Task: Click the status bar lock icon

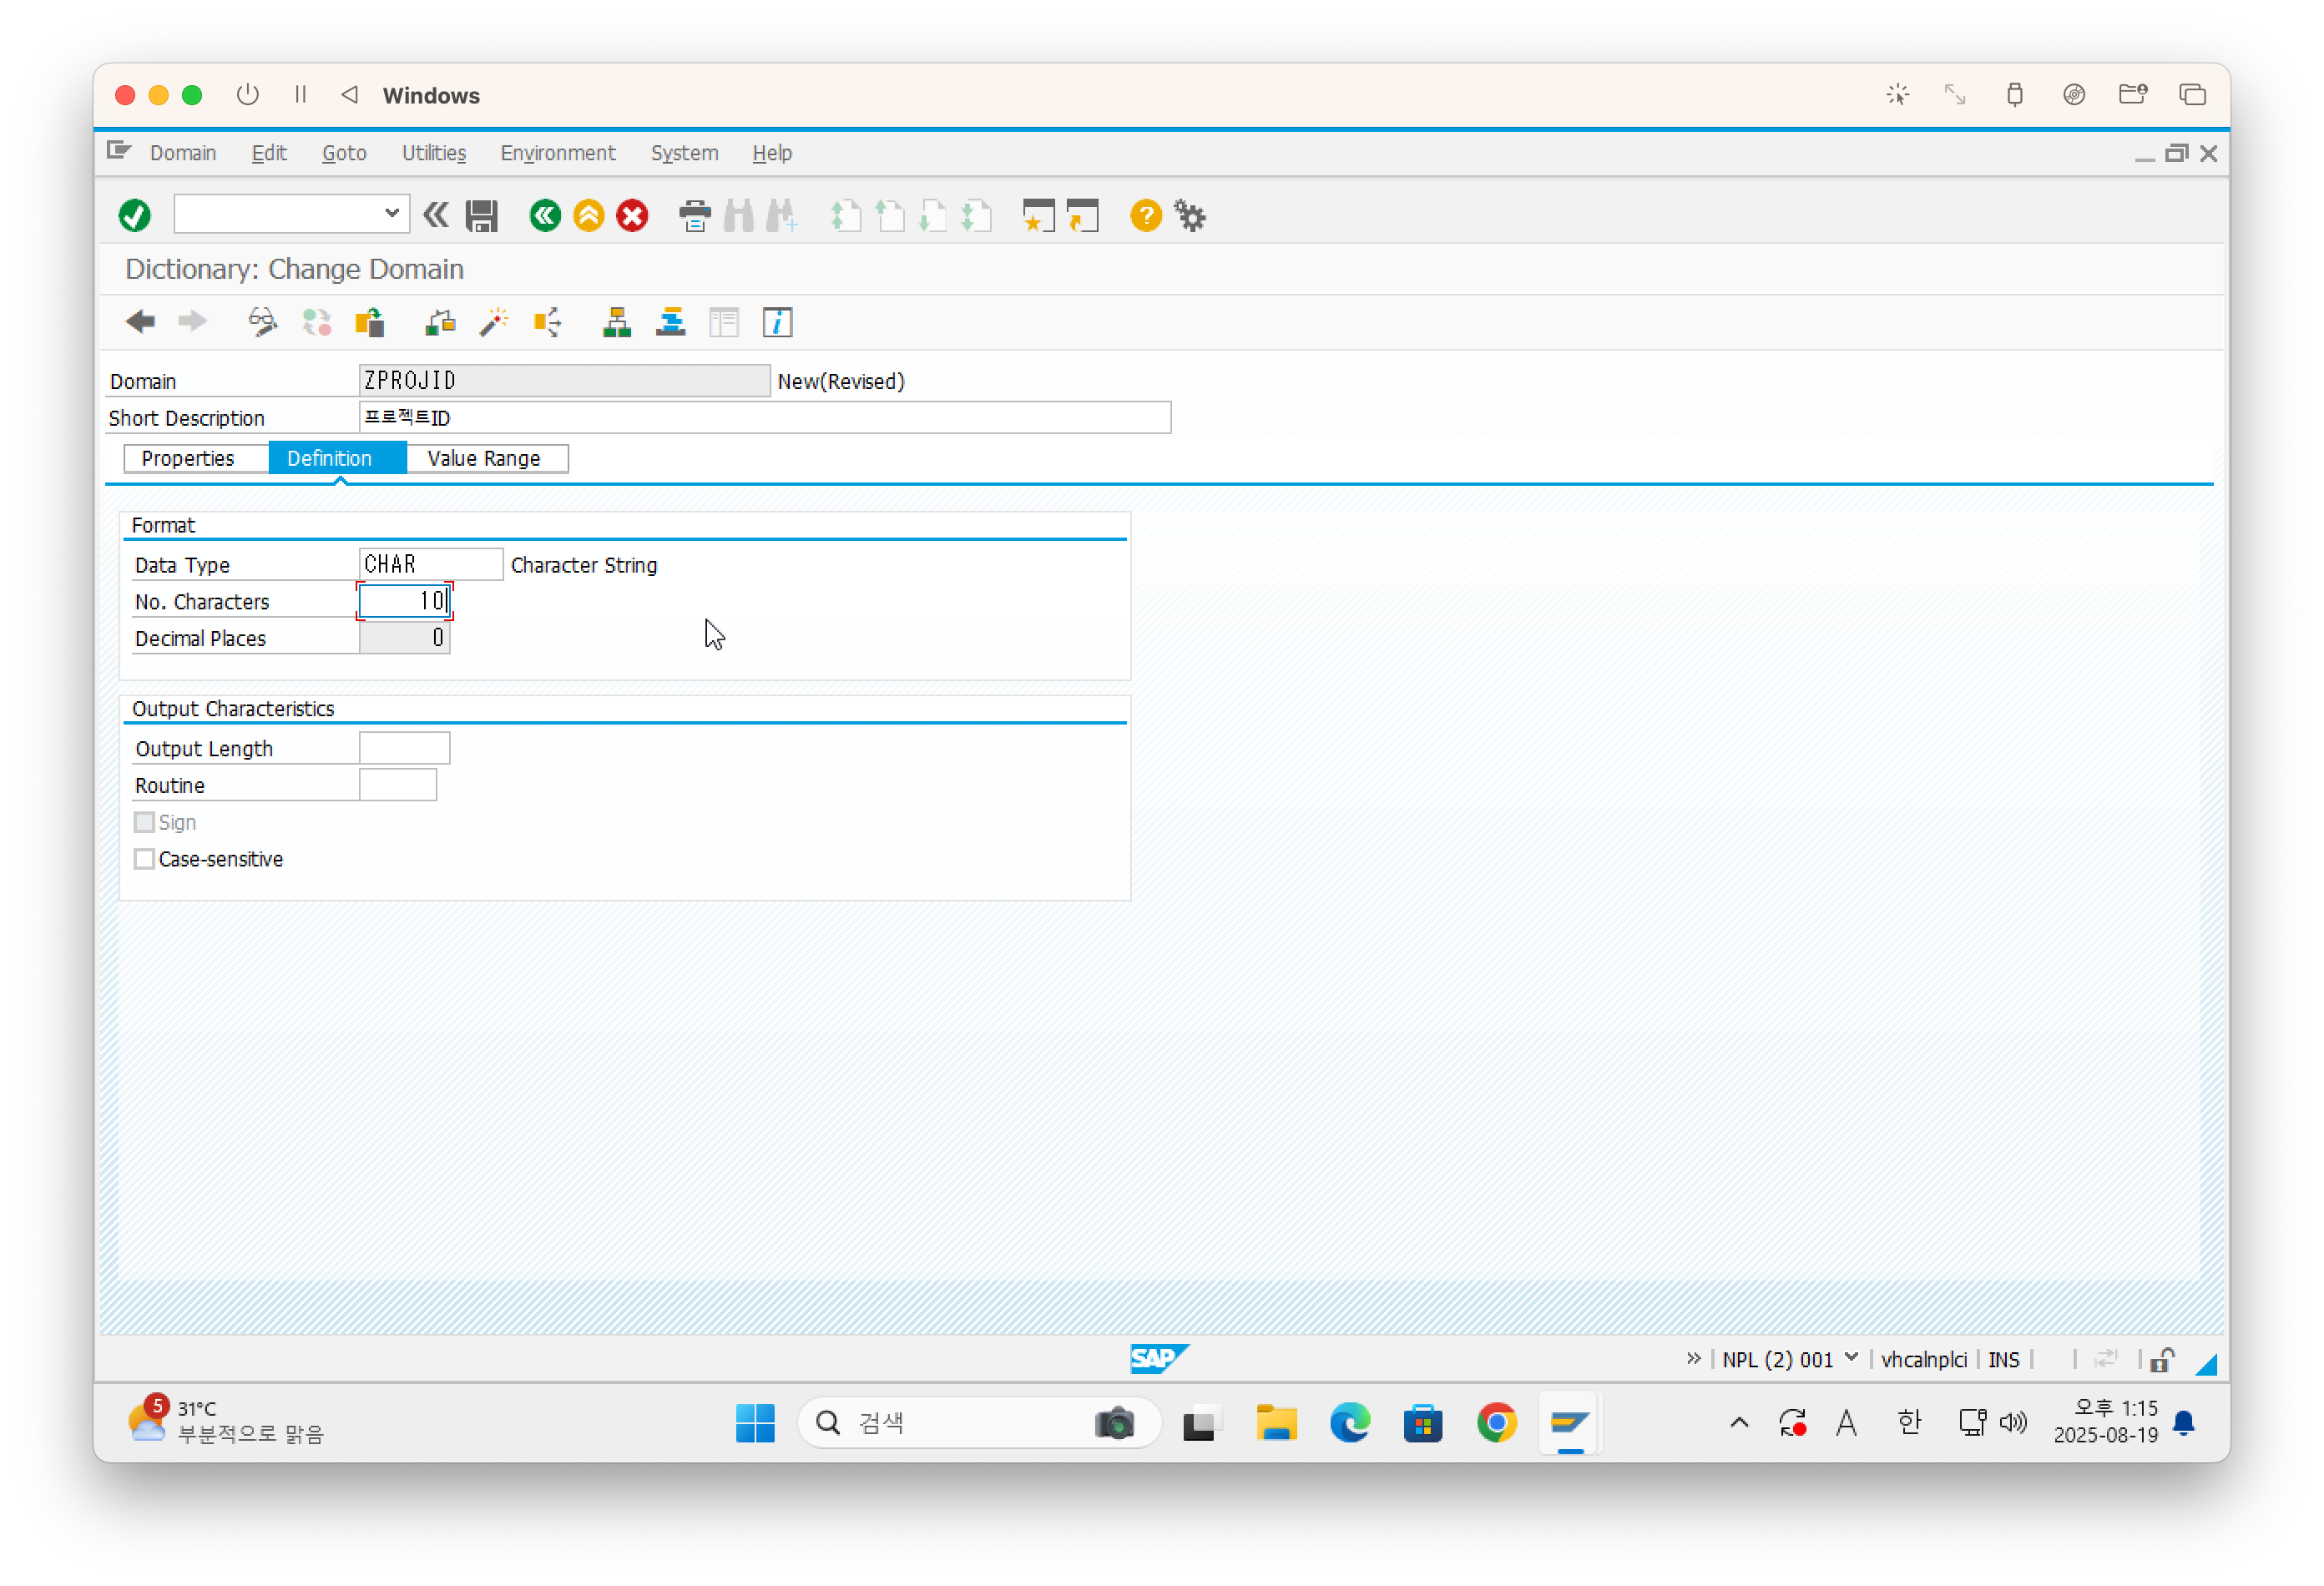Action: [x=2161, y=1359]
